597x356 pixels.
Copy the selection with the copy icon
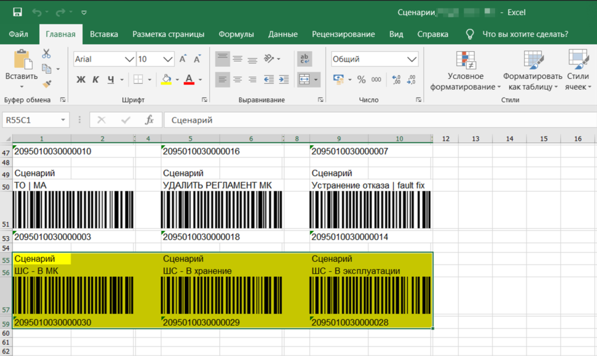(47, 69)
